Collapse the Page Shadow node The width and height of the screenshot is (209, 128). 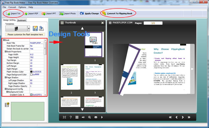click(6, 77)
